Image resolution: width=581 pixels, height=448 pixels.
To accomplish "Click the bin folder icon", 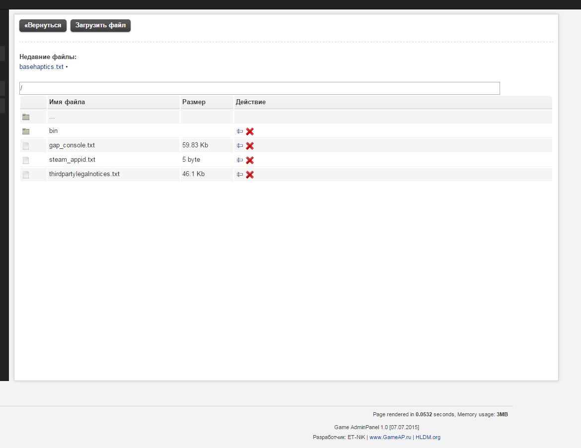I will click(26, 131).
